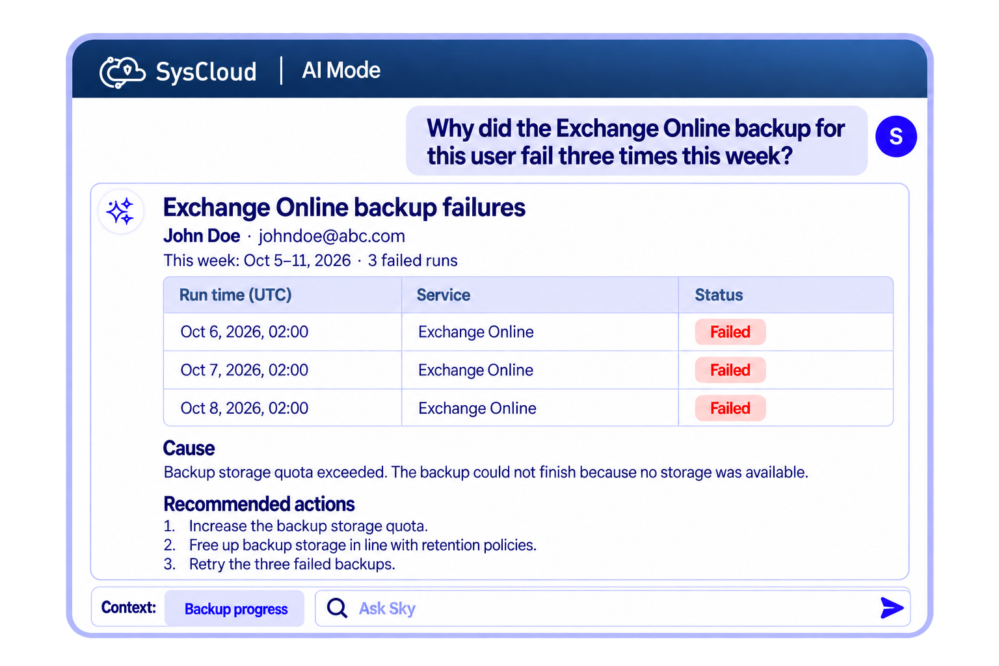
Task: Click the Failed badge for Oct 8
Action: 730,408
